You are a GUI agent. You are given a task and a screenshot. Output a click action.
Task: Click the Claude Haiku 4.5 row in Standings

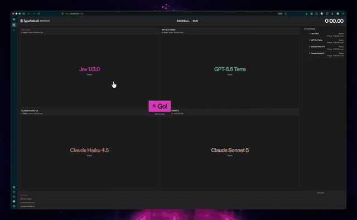(x=325, y=48)
